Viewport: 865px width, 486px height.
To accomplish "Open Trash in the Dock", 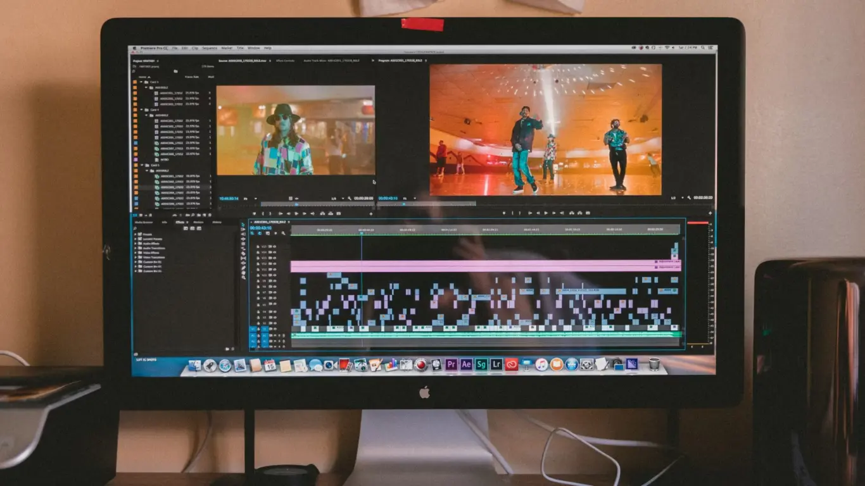I will click(654, 364).
